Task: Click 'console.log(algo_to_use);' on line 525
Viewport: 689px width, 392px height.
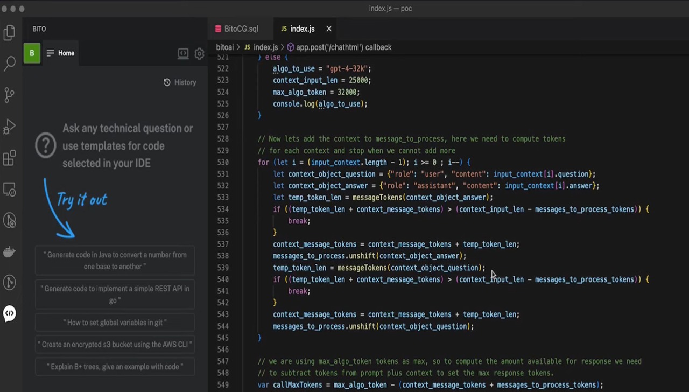Action: (320, 104)
